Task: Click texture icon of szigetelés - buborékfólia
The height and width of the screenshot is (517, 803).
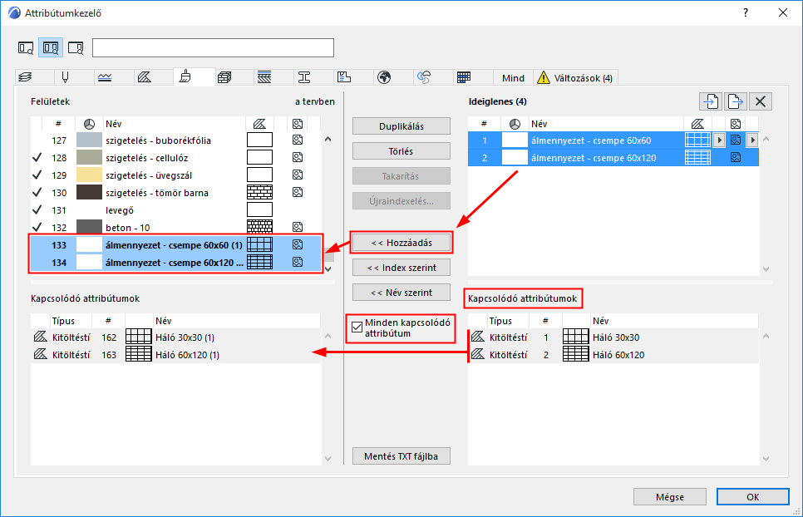Action: click(298, 140)
